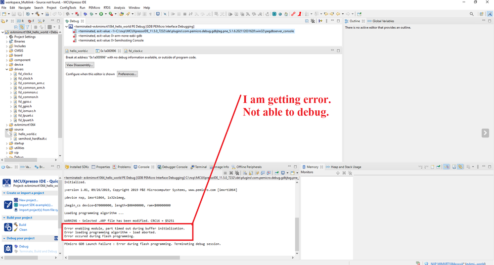Click the Debug bug icon in Quickstart panel

16,246
